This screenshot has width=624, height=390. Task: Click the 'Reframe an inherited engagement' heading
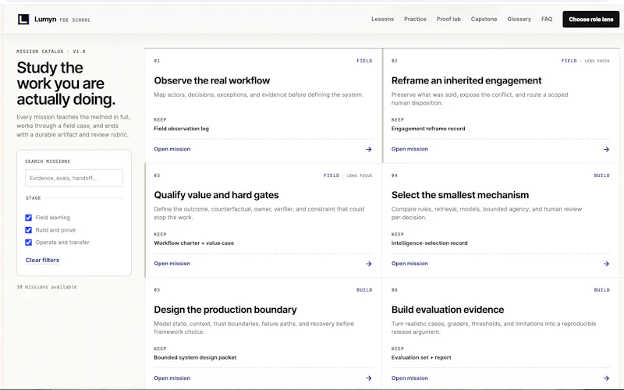coord(466,80)
